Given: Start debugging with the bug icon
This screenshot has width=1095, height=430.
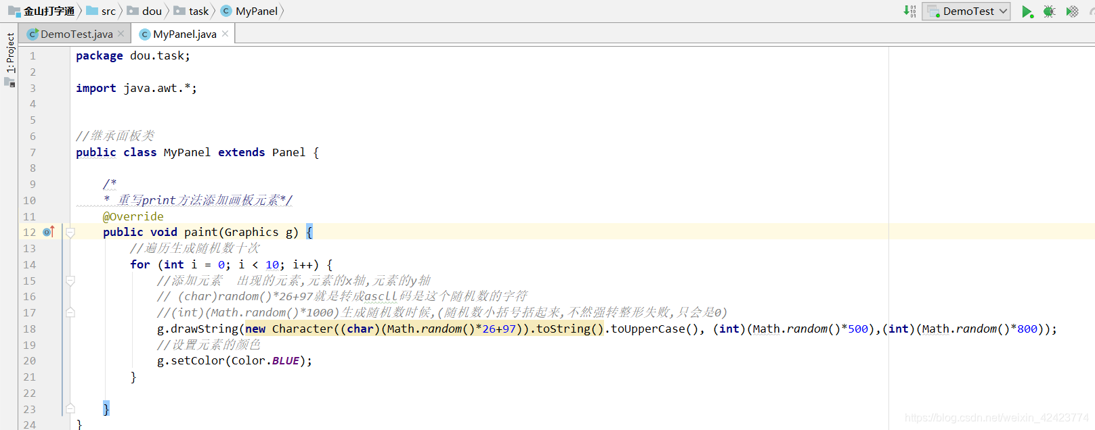Looking at the screenshot, I should (x=1049, y=11).
